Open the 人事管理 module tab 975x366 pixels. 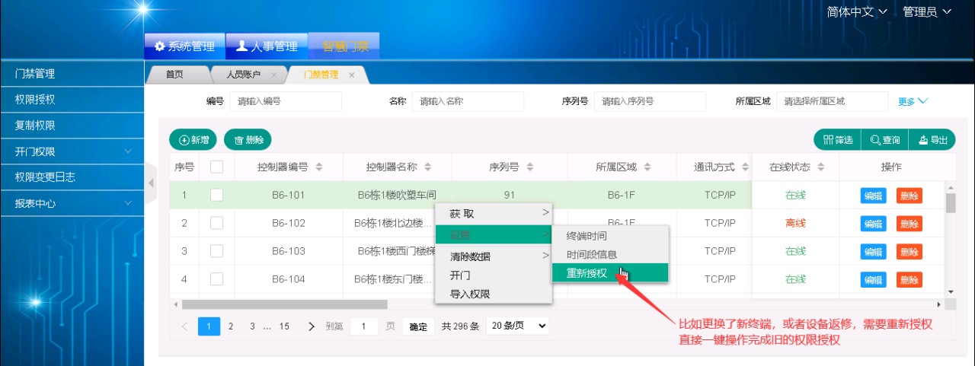click(x=267, y=46)
